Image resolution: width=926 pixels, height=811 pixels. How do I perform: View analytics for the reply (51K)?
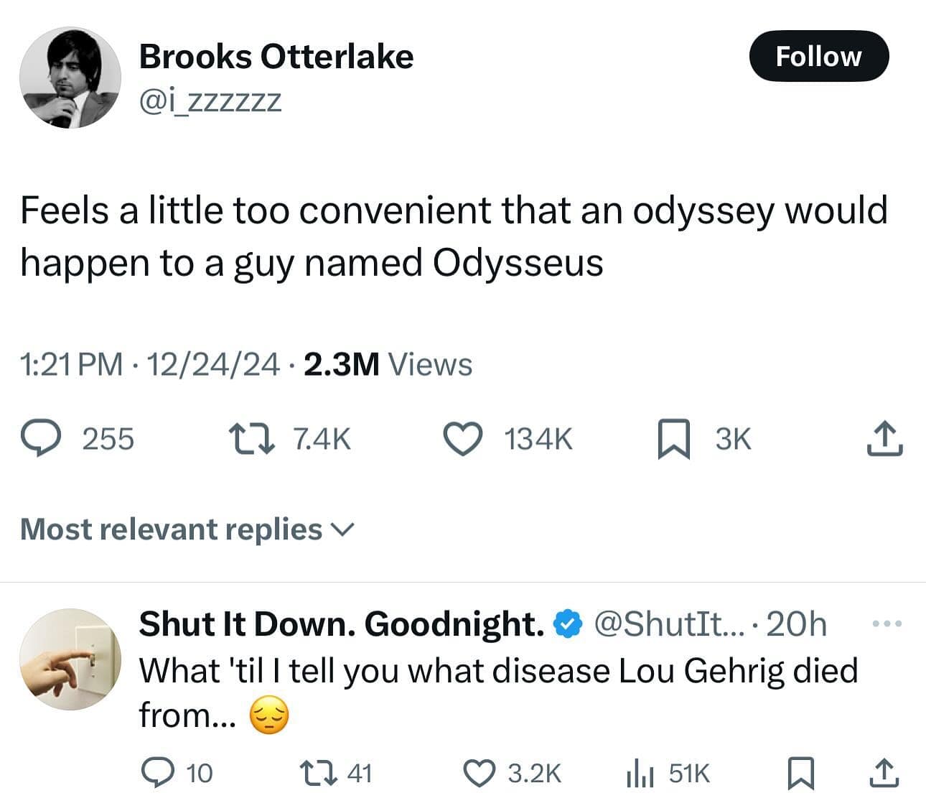click(637, 773)
